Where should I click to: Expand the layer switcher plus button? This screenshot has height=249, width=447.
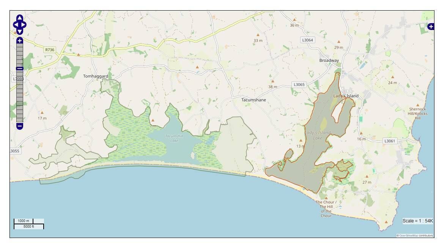[x=431, y=27]
